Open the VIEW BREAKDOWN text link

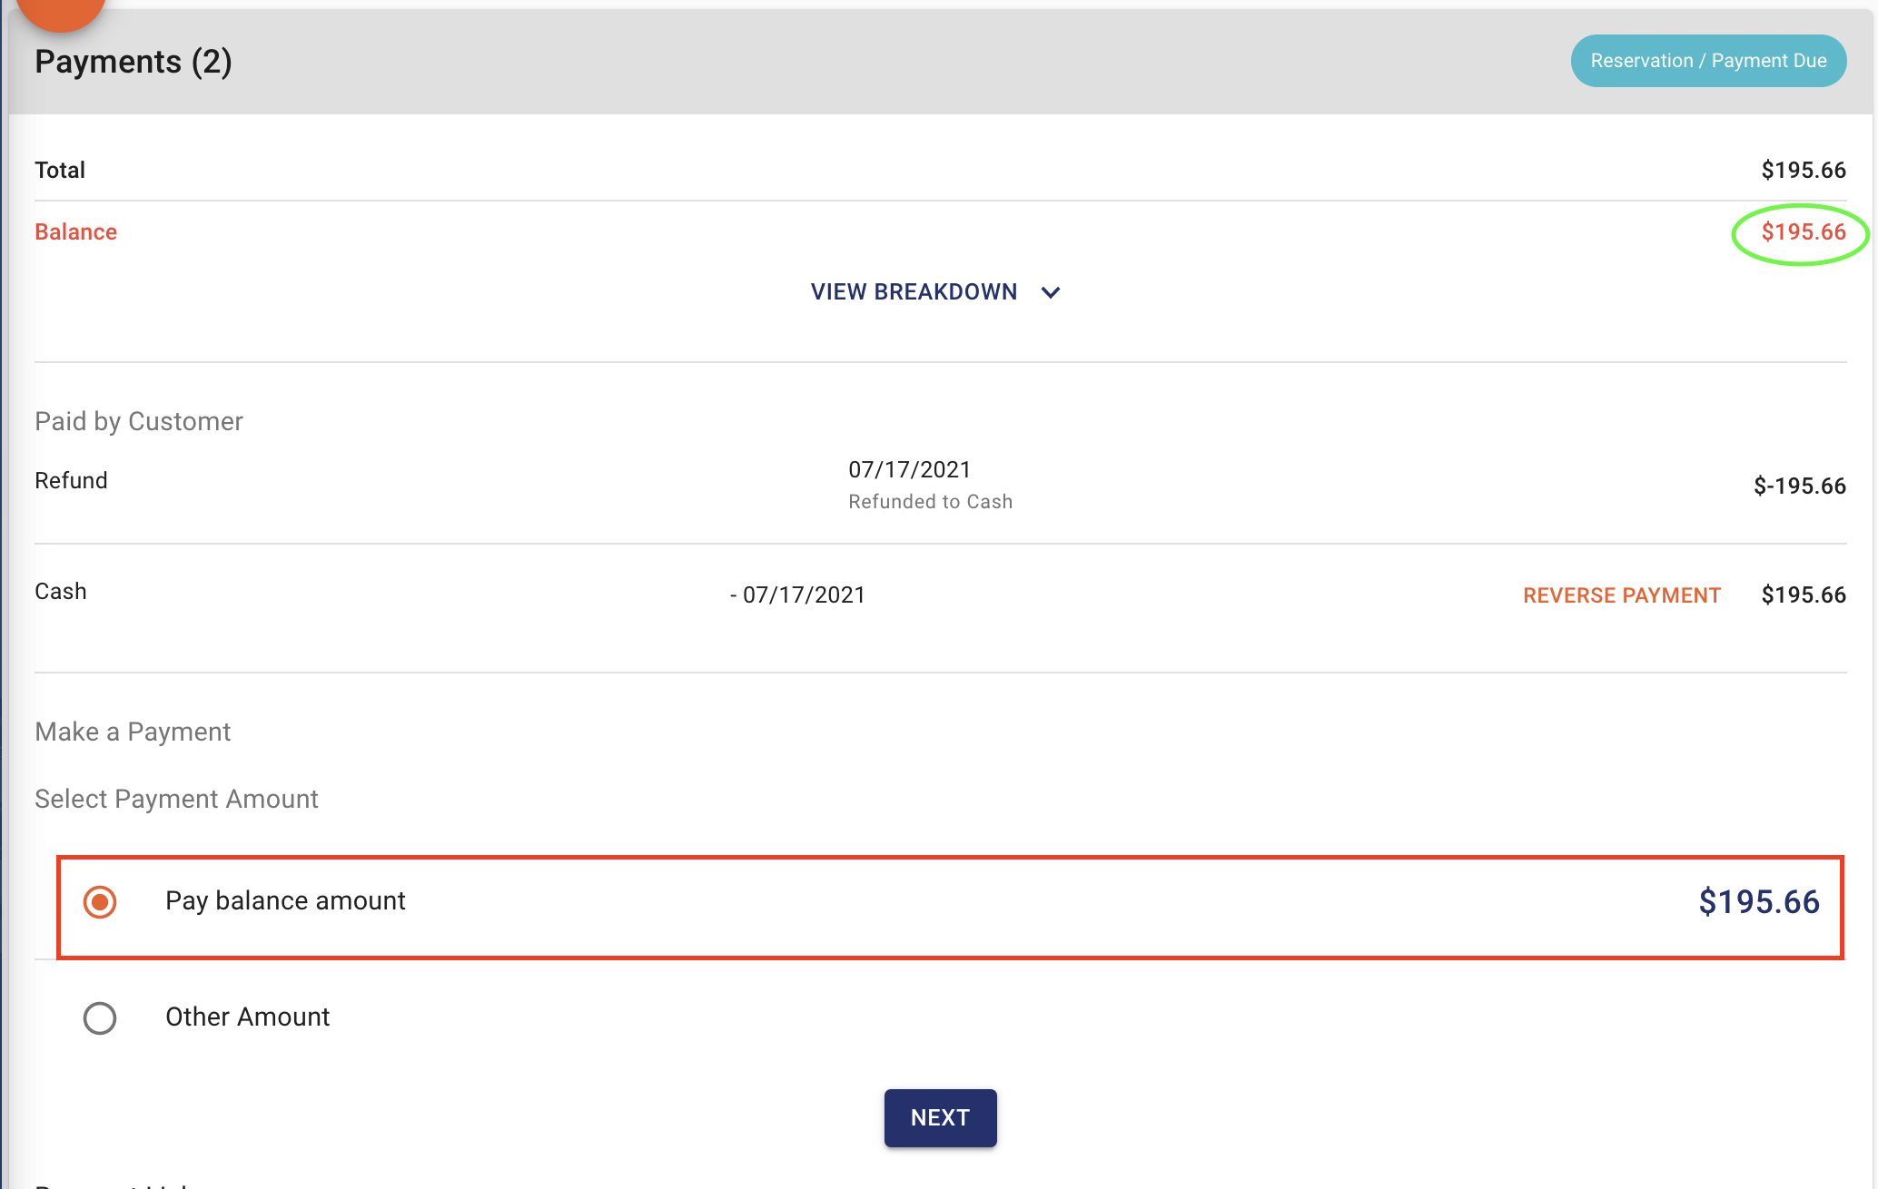[914, 292]
